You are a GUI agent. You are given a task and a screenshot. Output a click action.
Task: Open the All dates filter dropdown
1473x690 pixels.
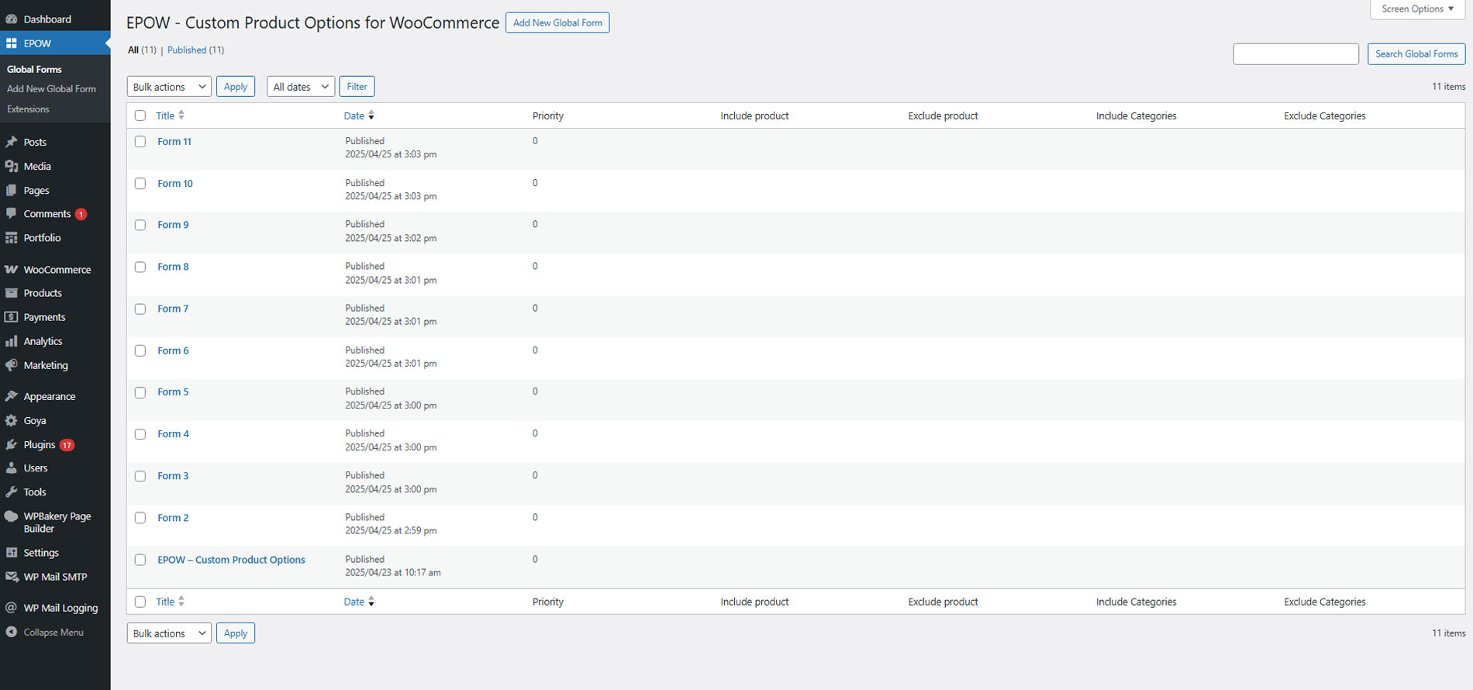pyautogui.click(x=301, y=87)
